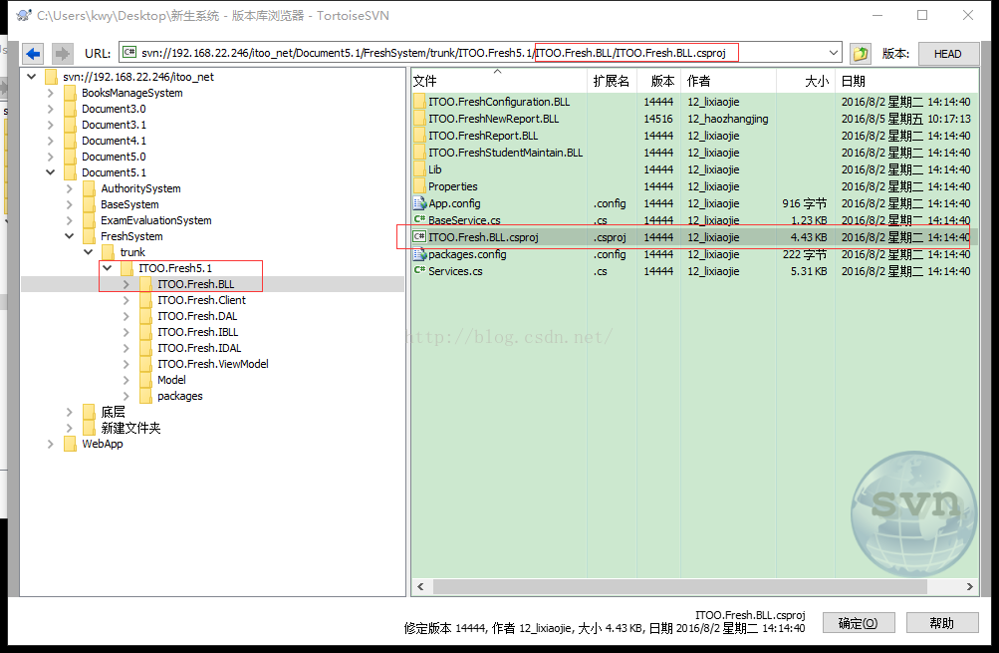Click the WebApp folder icon in tree
This screenshot has height=653, width=999.
70,444
